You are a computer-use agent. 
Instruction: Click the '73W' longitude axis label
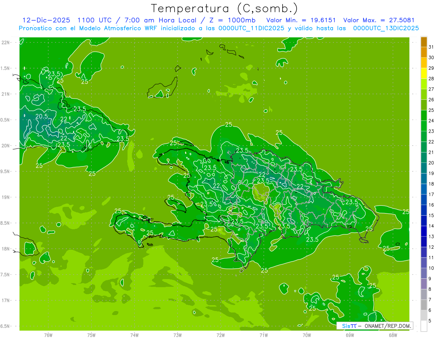(x=178, y=335)
